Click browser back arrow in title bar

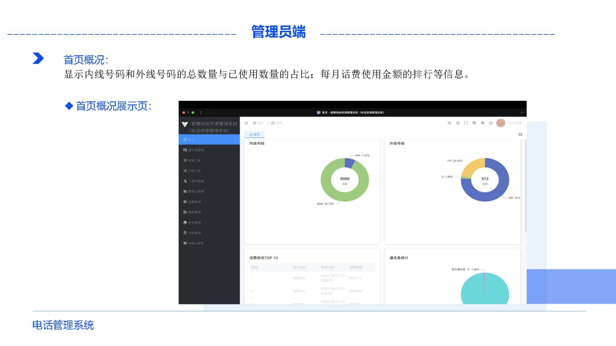point(201,112)
